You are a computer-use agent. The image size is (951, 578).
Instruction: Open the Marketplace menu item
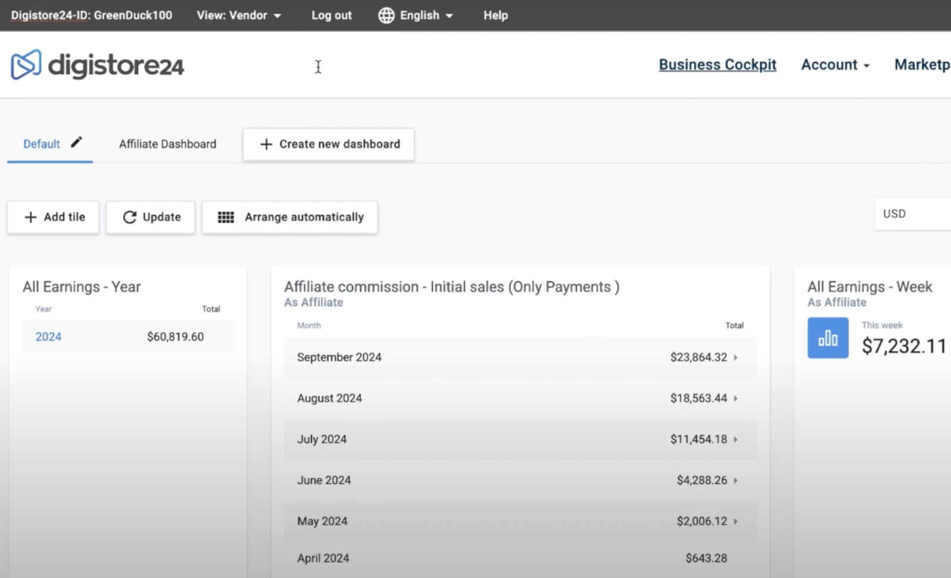pyautogui.click(x=922, y=65)
